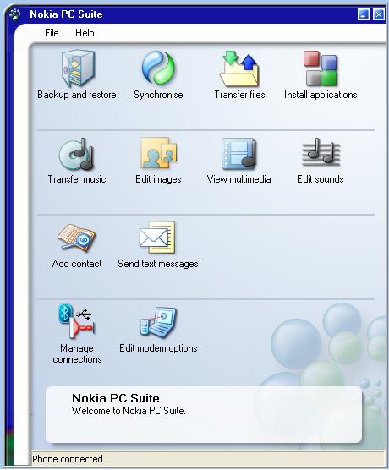This screenshot has height=470, width=389.
Task: Click the 'View multimedia' text label
Action: point(239,179)
